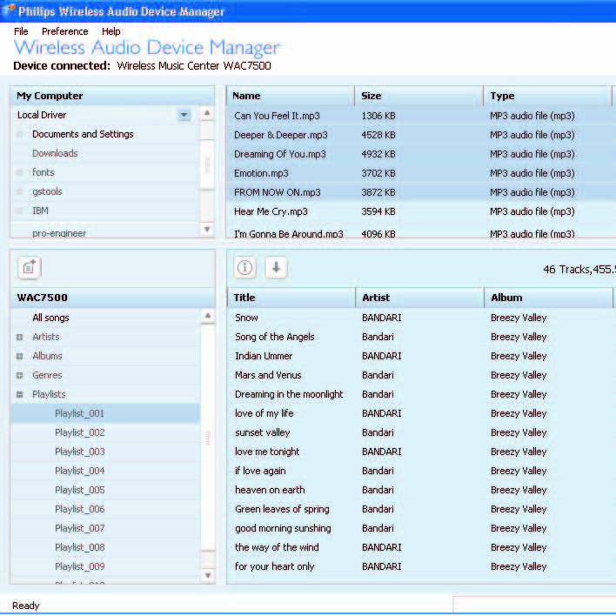Viewport: 616px width, 616px height.
Task: Select Playlist_005
Action: [80, 491]
